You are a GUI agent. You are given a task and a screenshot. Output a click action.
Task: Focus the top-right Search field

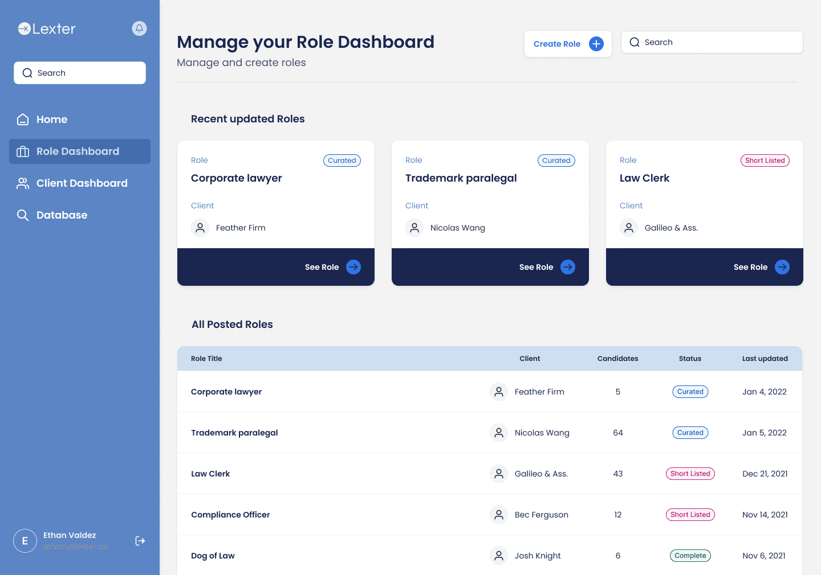[712, 42]
